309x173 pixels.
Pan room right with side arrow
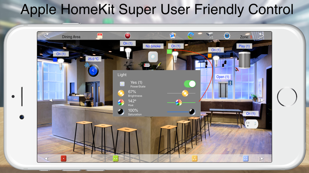pos(262,100)
